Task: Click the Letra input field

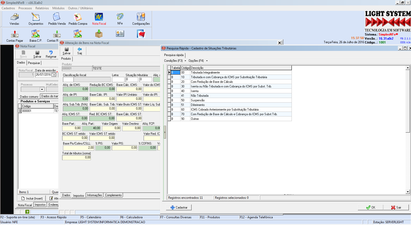Action: [118, 79]
